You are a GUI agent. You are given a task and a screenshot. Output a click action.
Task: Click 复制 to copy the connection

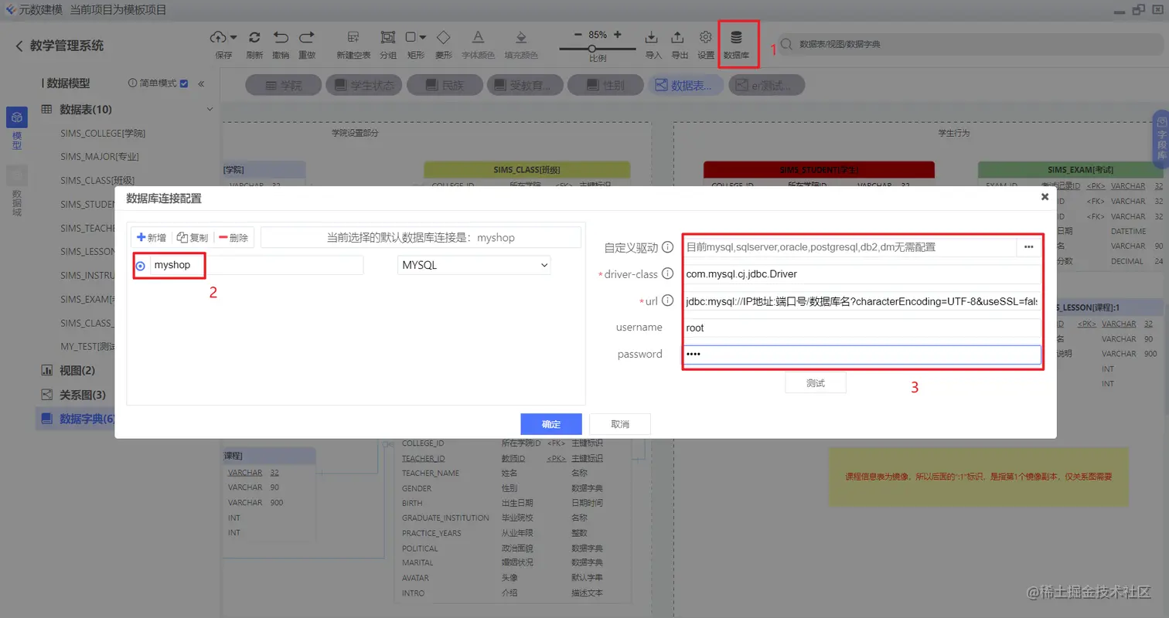point(193,238)
